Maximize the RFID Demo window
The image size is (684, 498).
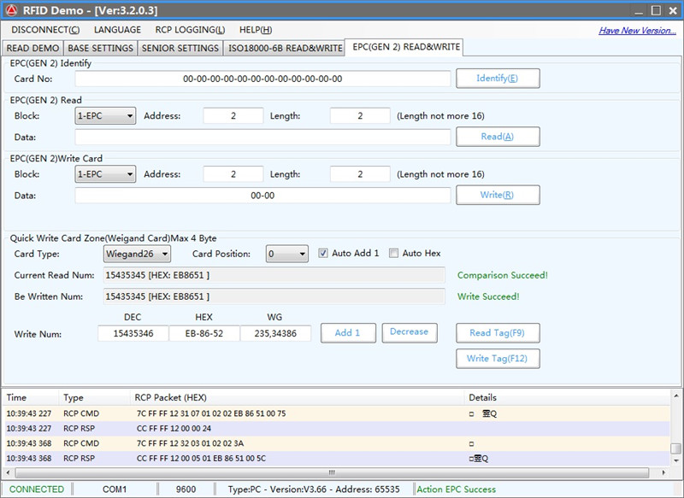[x=656, y=10]
